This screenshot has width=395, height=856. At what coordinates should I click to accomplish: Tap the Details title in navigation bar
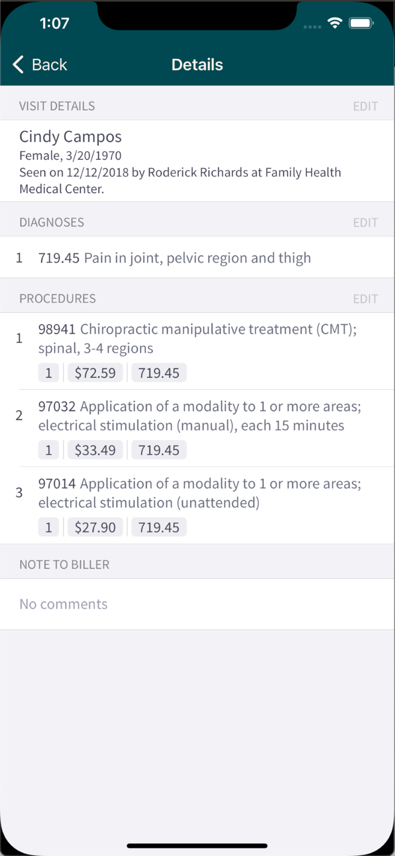(x=197, y=64)
